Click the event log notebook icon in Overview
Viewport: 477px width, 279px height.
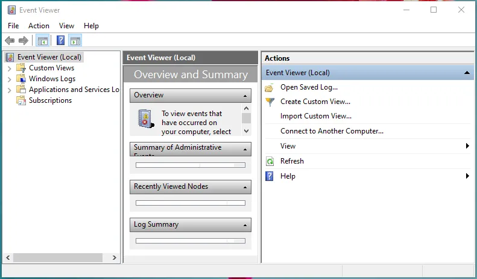[x=146, y=118]
